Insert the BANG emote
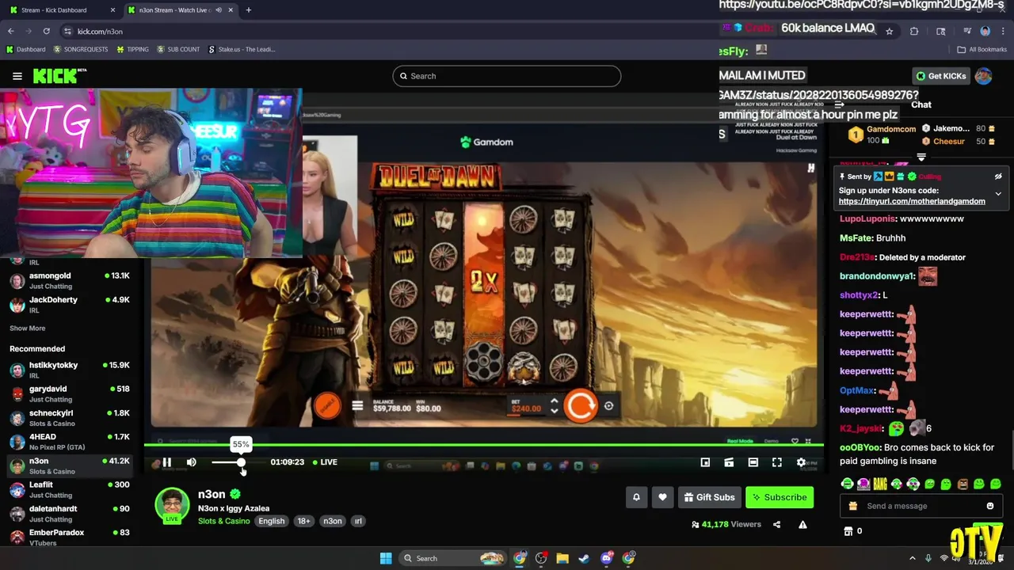The height and width of the screenshot is (570, 1014). click(880, 484)
